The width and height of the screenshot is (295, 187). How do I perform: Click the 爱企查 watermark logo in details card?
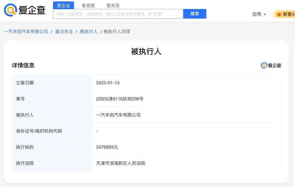click(271, 65)
